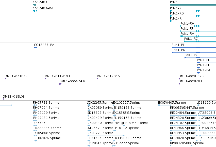
Task: Click the DME1-011M19.F arrow marker
Action: pyautogui.click(x=45, y=79)
